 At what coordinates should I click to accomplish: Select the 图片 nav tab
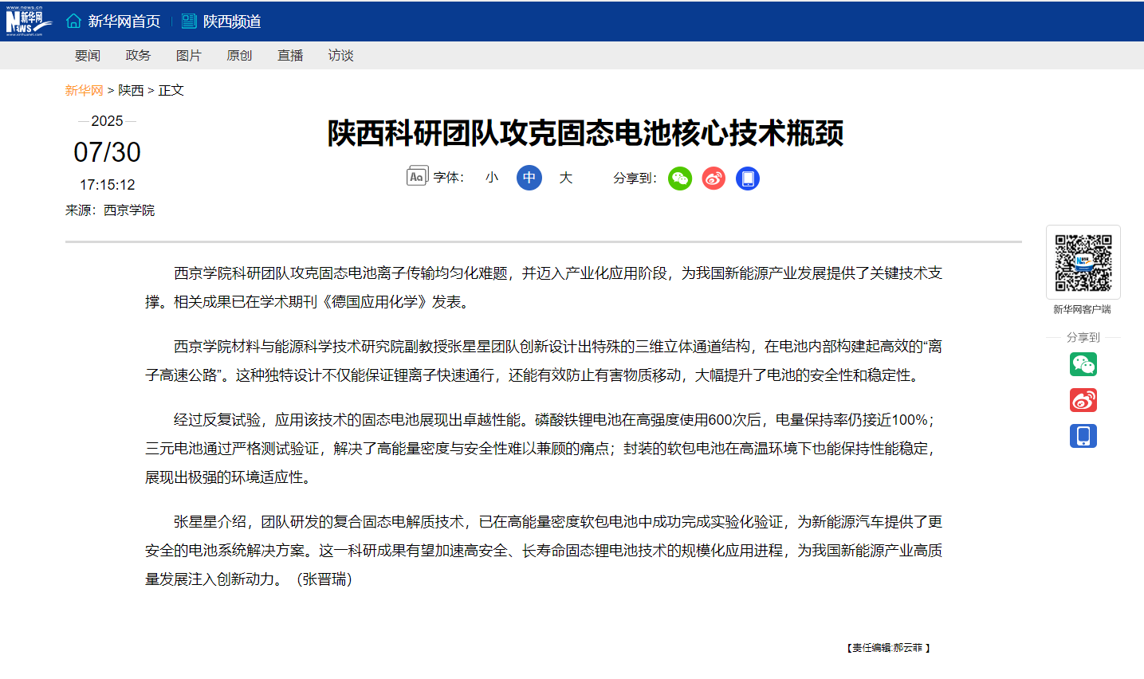coord(189,55)
